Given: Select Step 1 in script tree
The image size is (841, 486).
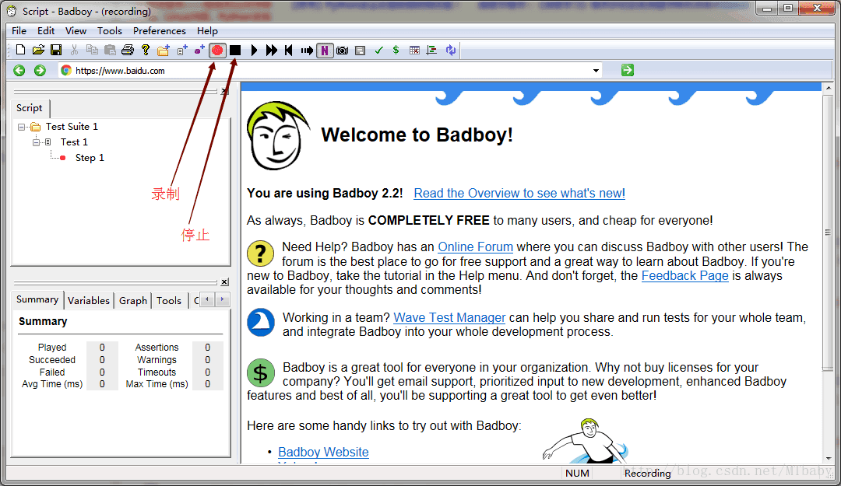Looking at the screenshot, I should 90,158.
